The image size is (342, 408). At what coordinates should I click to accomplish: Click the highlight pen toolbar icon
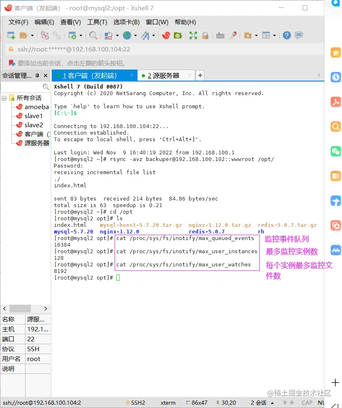point(233,35)
